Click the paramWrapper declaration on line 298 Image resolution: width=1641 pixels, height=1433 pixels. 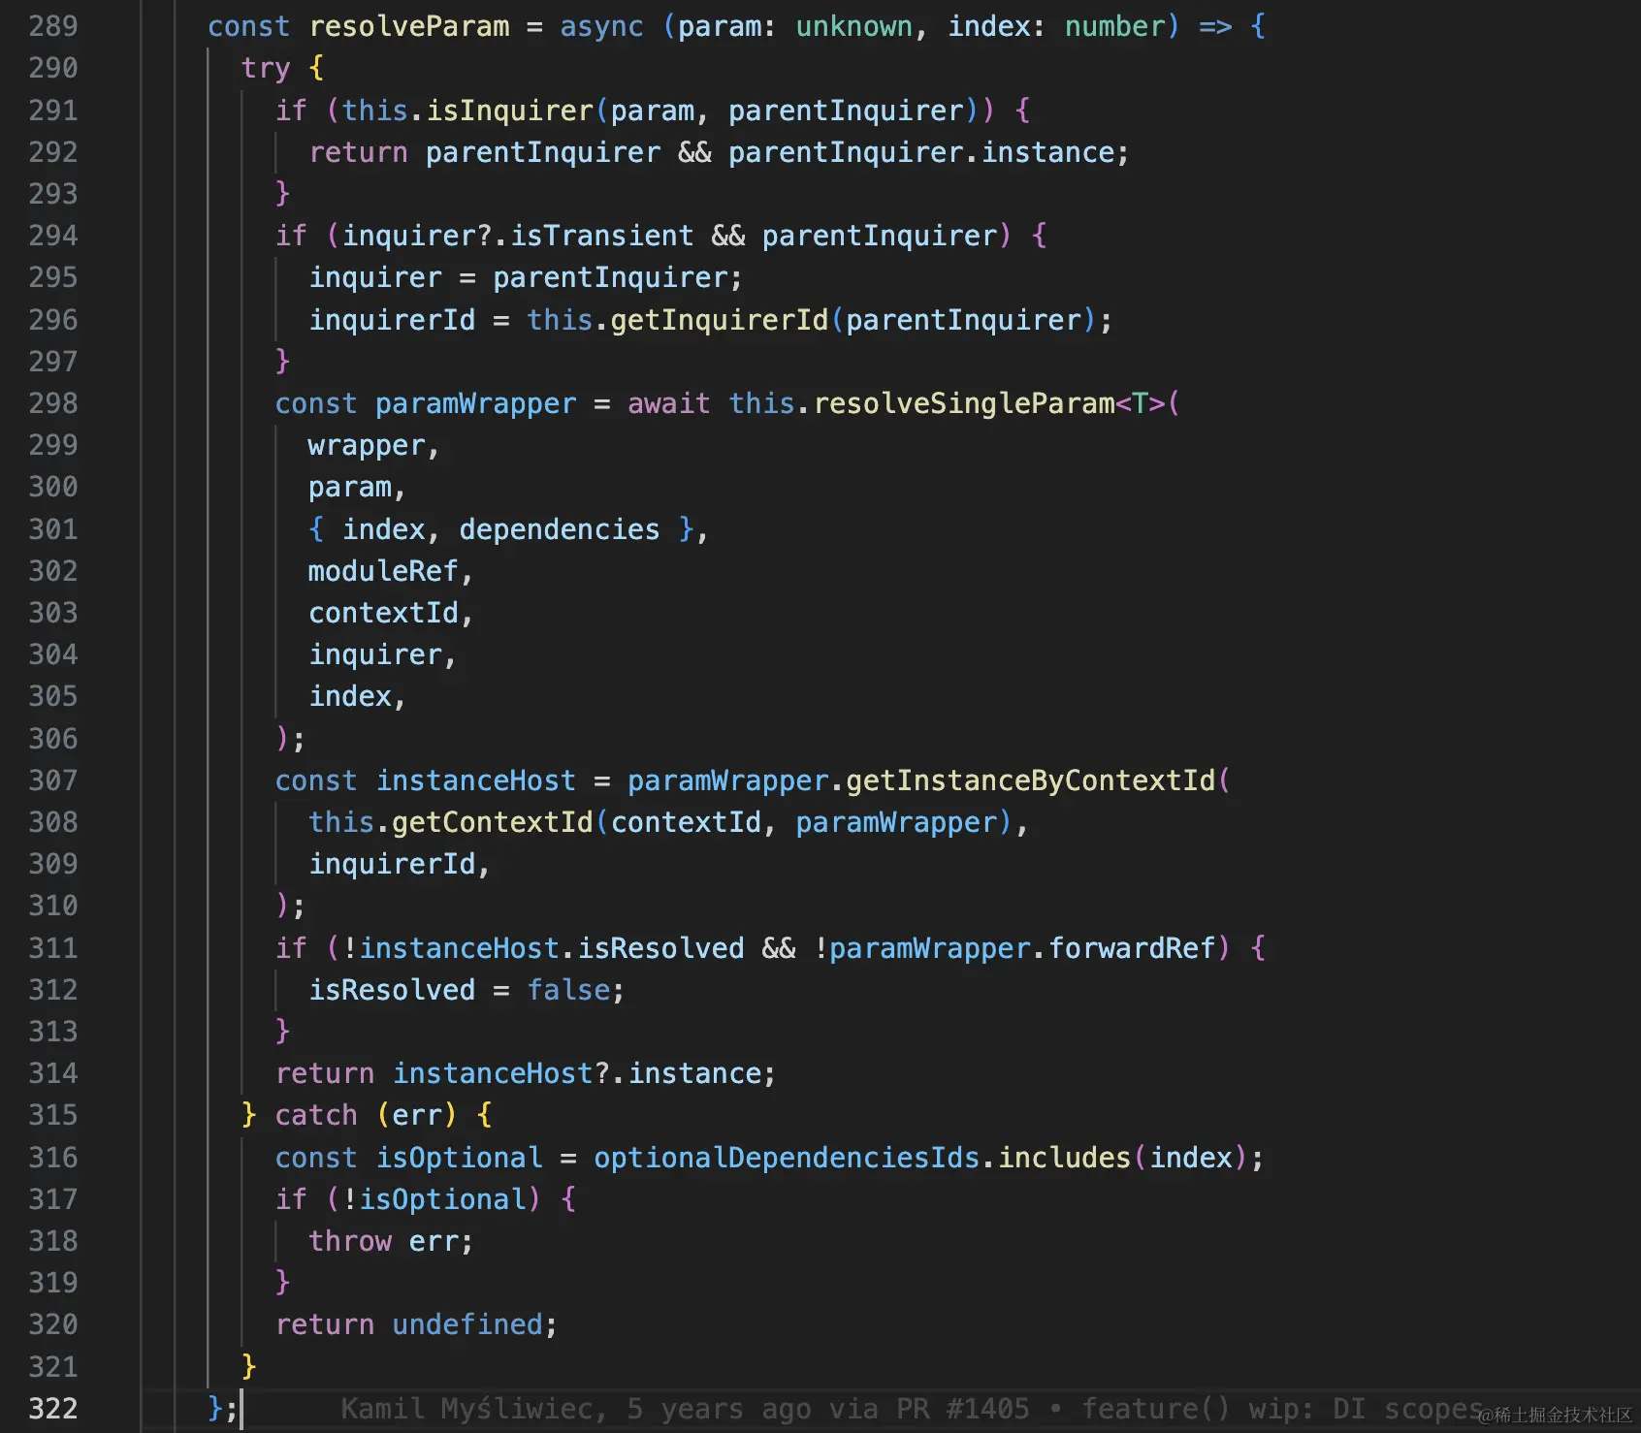[475, 403]
